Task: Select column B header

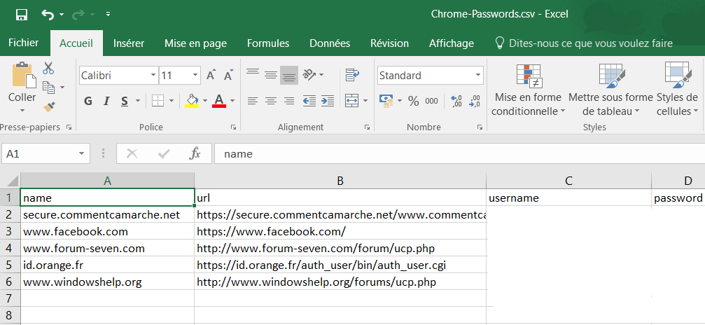Action: pyautogui.click(x=340, y=181)
